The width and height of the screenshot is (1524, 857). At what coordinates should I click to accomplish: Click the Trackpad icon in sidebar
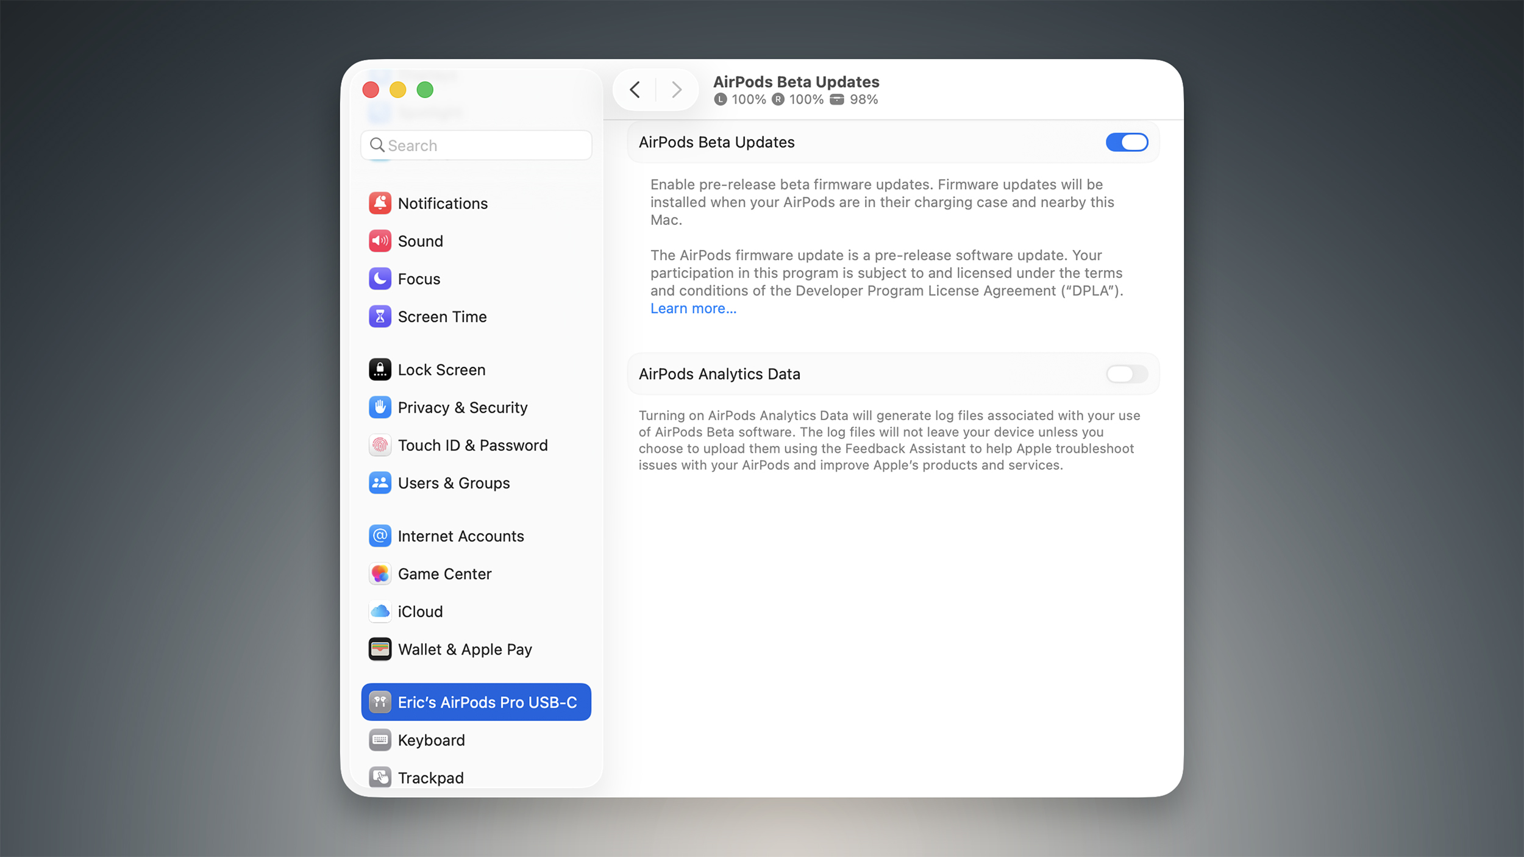point(380,778)
